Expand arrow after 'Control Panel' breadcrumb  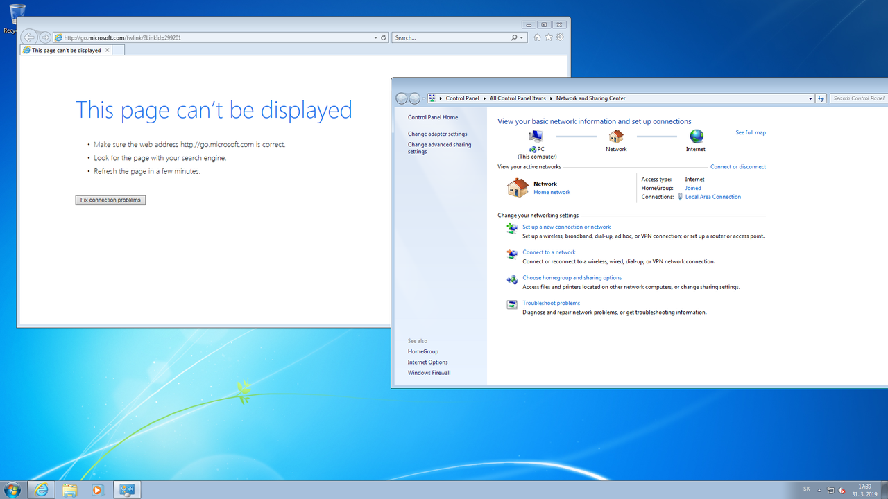pos(484,98)
